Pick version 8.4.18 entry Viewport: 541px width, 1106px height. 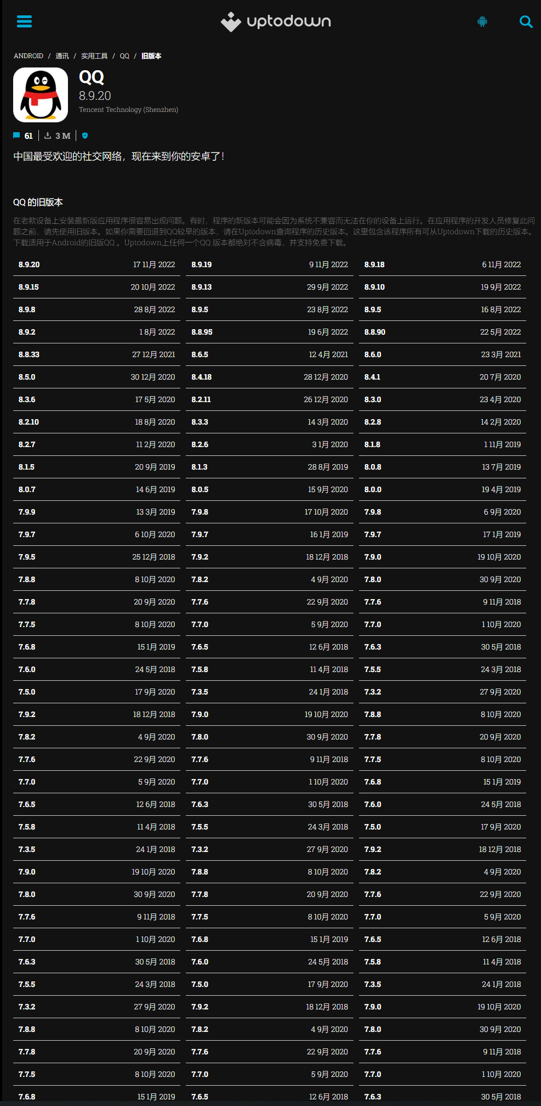point(269,377)
